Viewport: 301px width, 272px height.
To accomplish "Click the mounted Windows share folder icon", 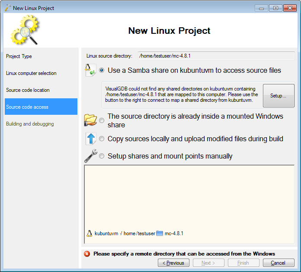I will (90, 120).
